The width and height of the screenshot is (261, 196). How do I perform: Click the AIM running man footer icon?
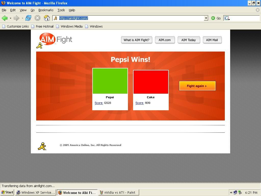point(42,146)
